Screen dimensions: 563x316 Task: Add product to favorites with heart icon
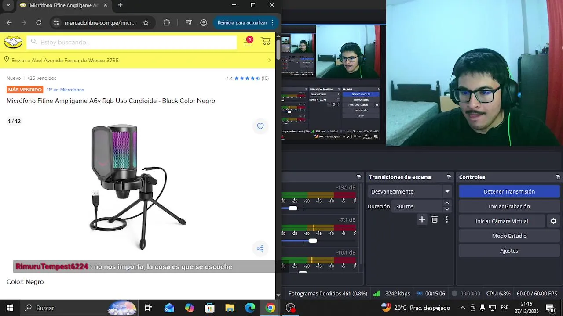260,126
